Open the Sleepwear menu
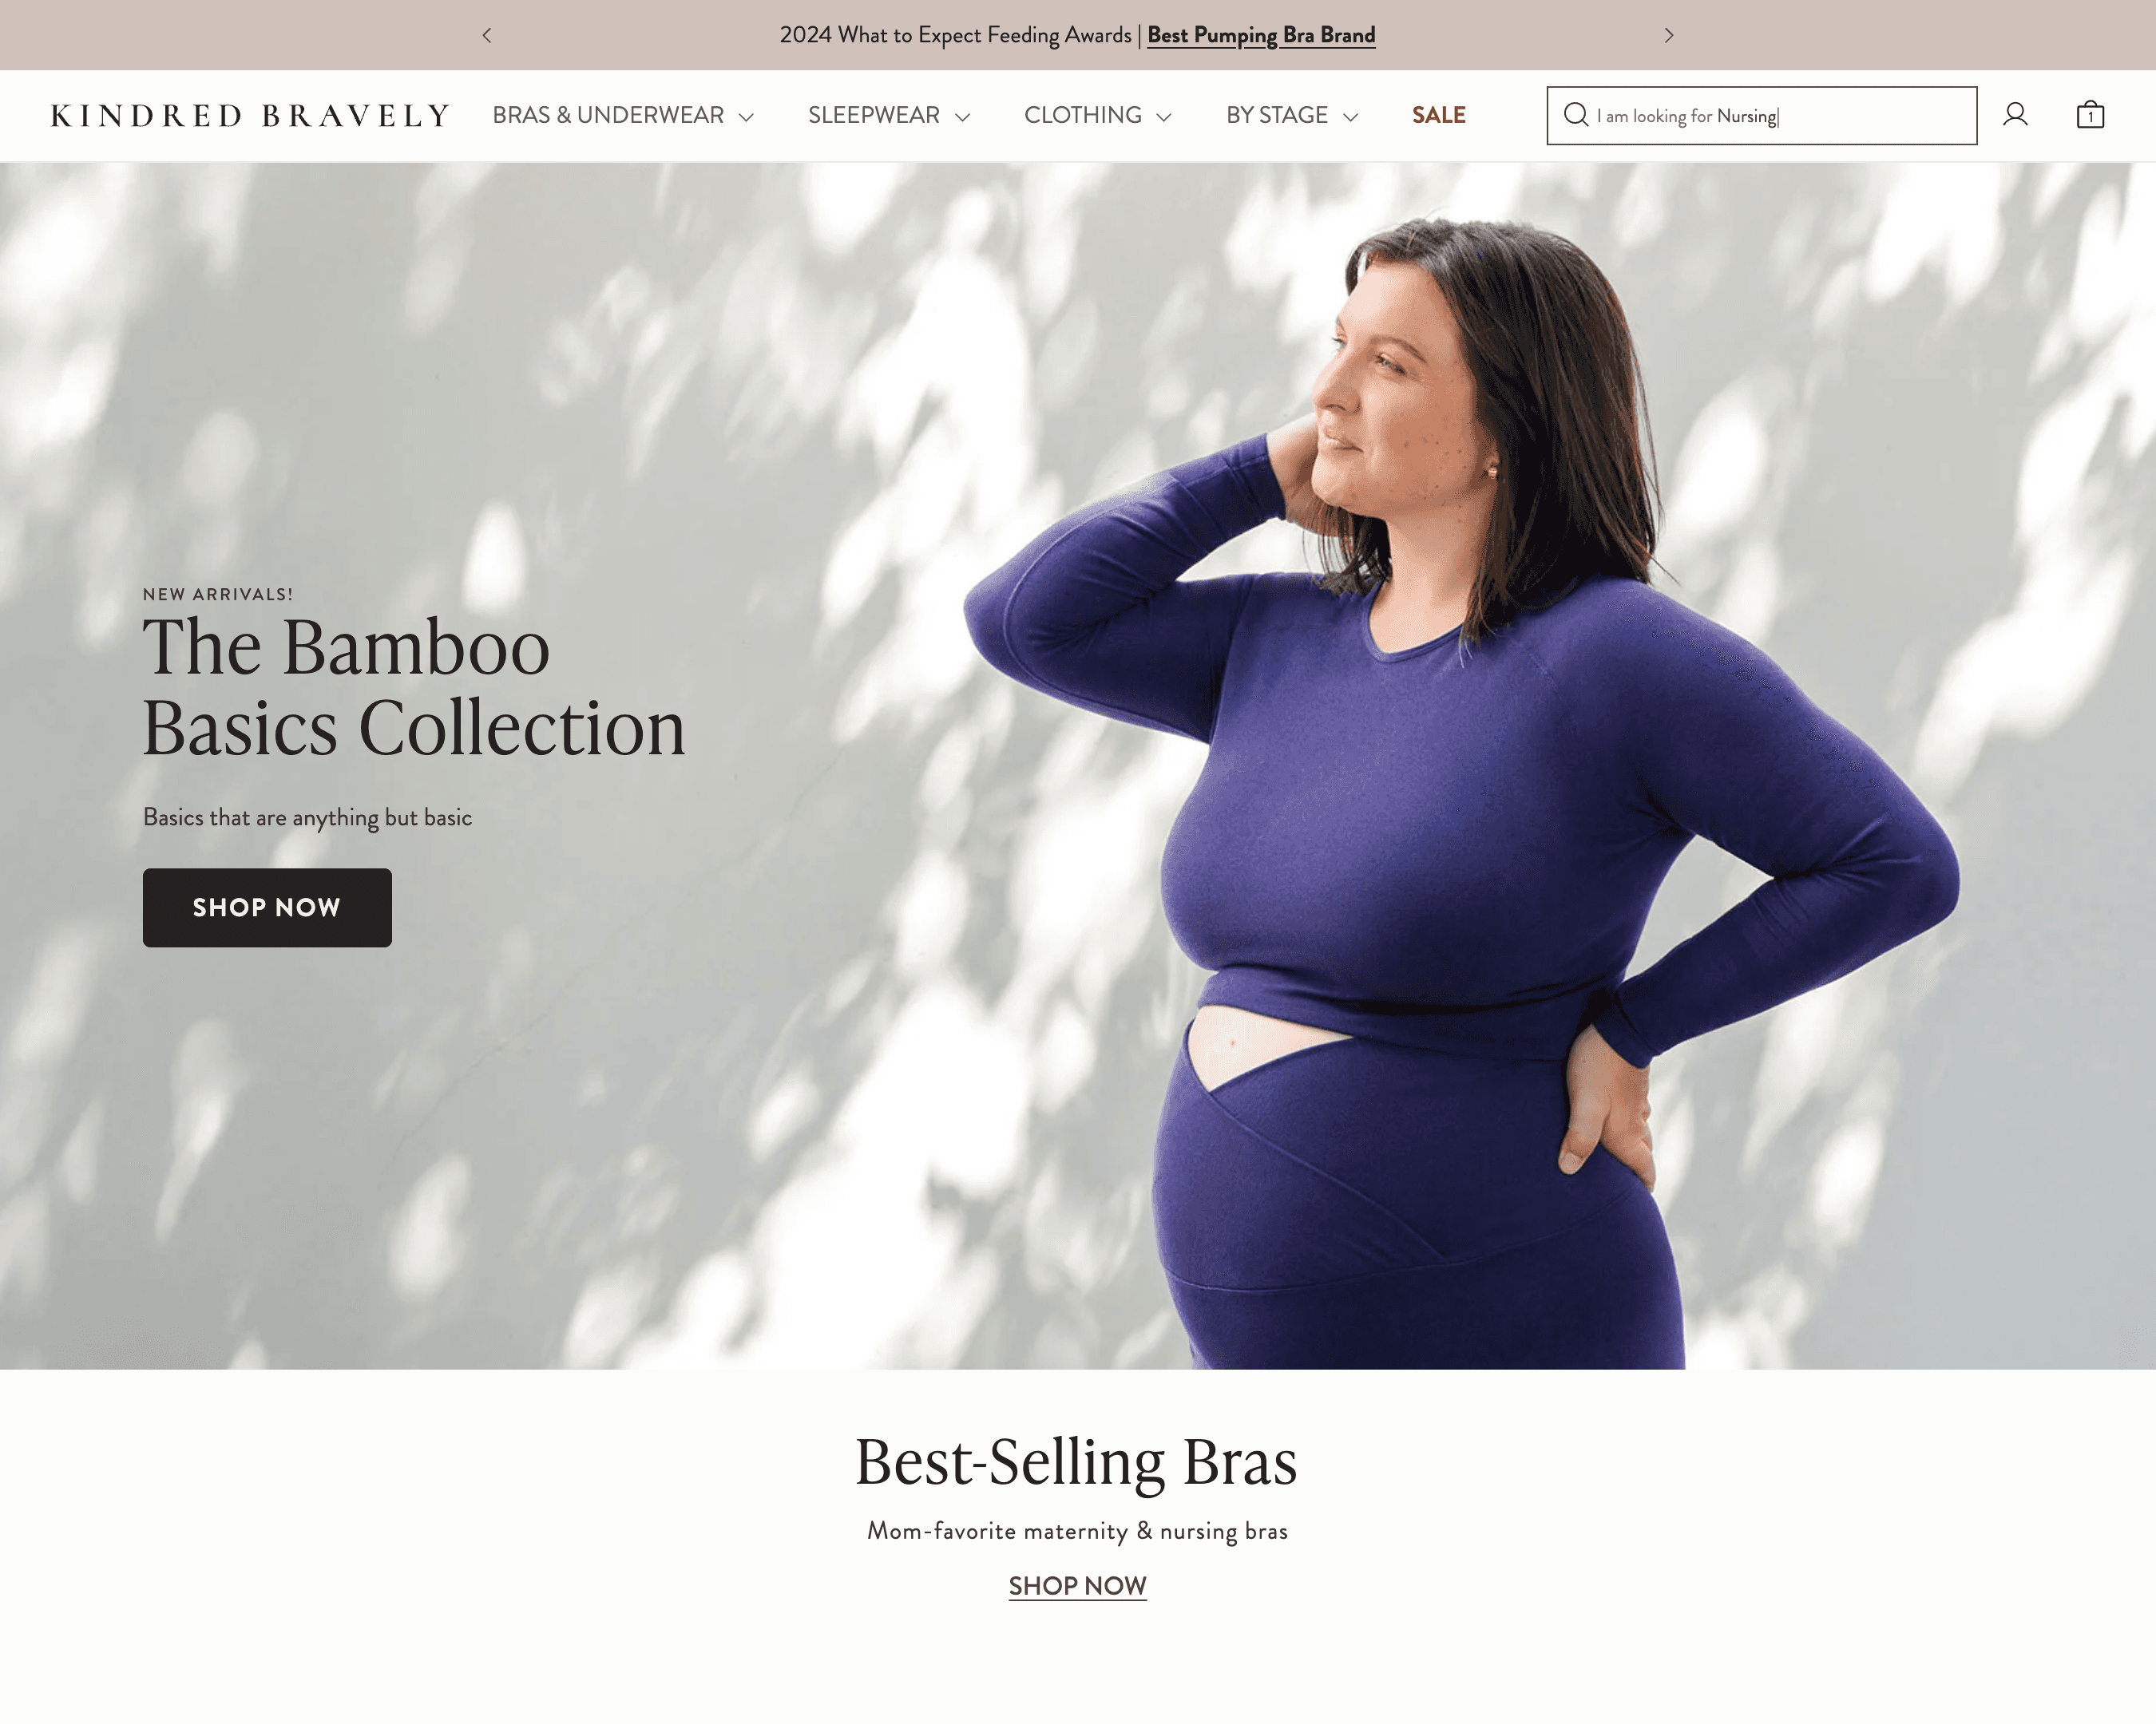The image size is (2156, 1724). (x=873, y=115)
